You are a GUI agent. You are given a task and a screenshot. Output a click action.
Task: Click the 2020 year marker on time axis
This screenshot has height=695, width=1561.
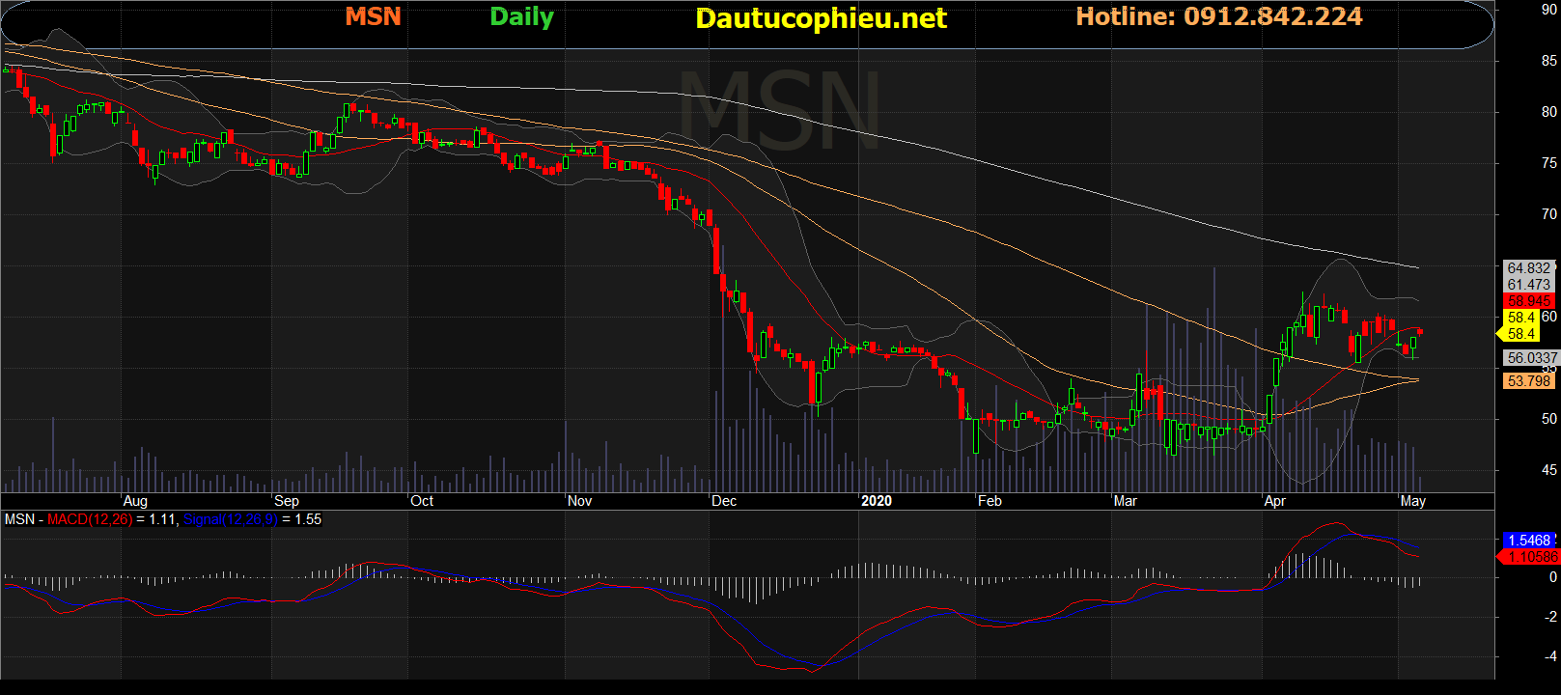click(x=876, y=501)
